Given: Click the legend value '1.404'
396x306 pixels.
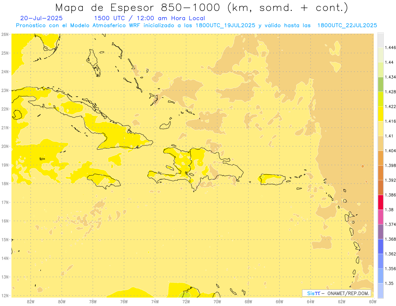Looking at the screenshot, I should (x=390, y=151).
